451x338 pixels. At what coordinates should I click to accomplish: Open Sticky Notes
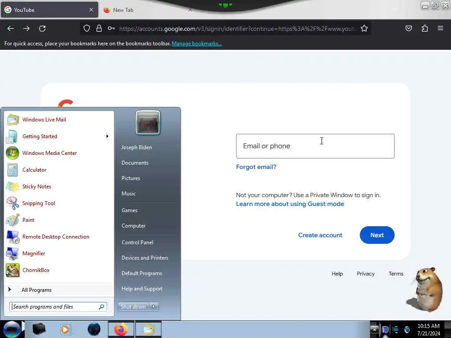(x=37, y=186)
